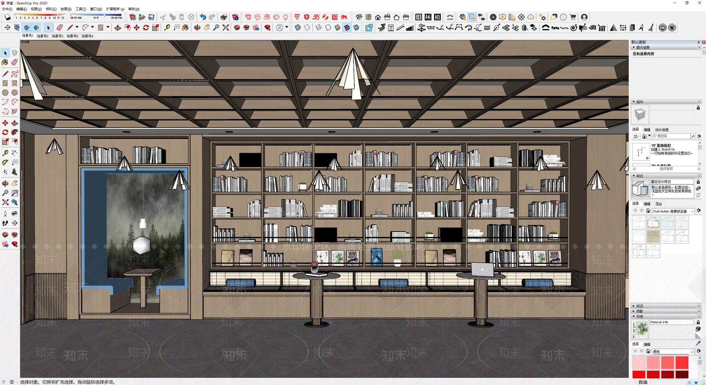Click the Undo arrow in top toolbar
706x385 pixels.
point(203,17)
